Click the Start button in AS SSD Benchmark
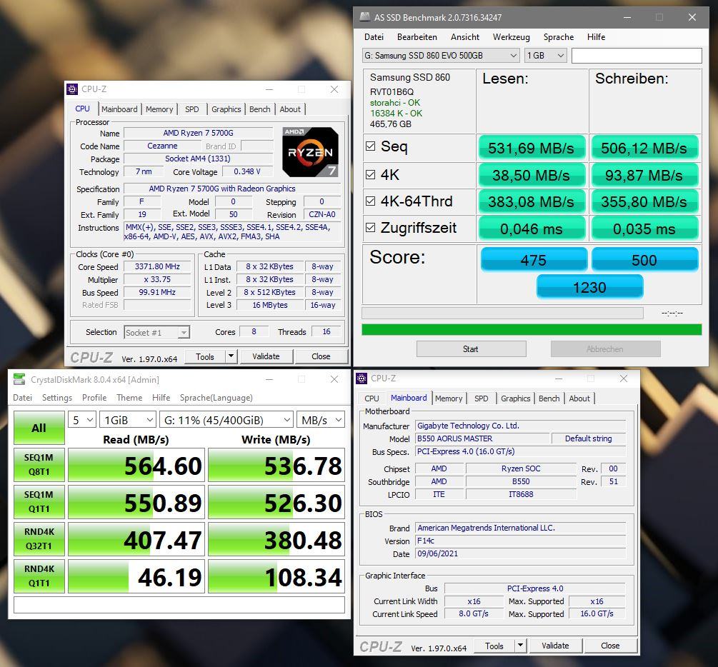The image size is (718, 667). click(x=470, y=348)
